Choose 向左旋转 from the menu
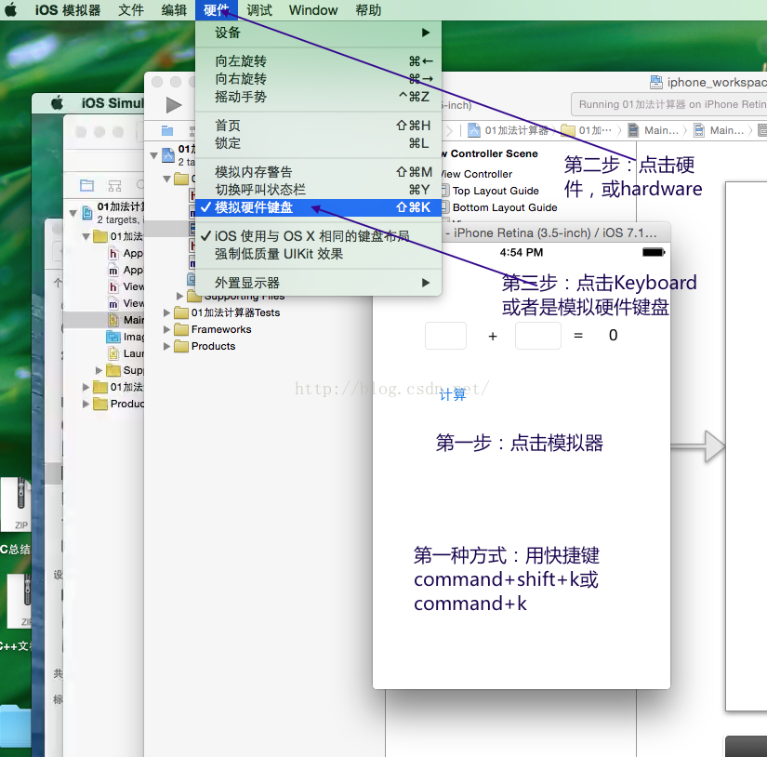Viewport: 767px width, 757px height. tap(319, 61)
